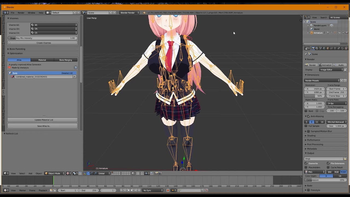Viewport: 350px width, 197px height.
Task: Open the Constraints properties tab chain icon
Action: [x=331, y=48]
